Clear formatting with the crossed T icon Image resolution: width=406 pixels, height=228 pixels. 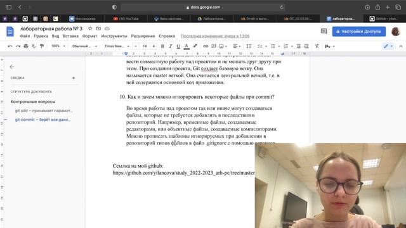[317, 46]
